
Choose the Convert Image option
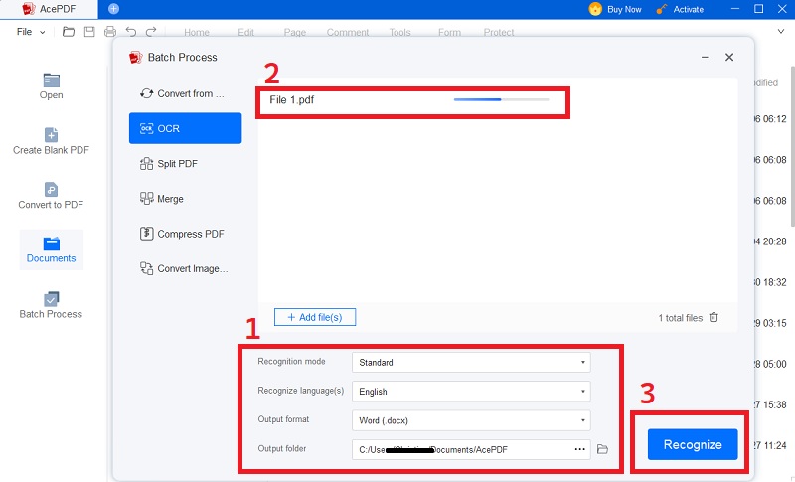tap(185, 268)
